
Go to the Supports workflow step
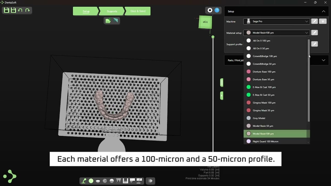coord(112,11)
